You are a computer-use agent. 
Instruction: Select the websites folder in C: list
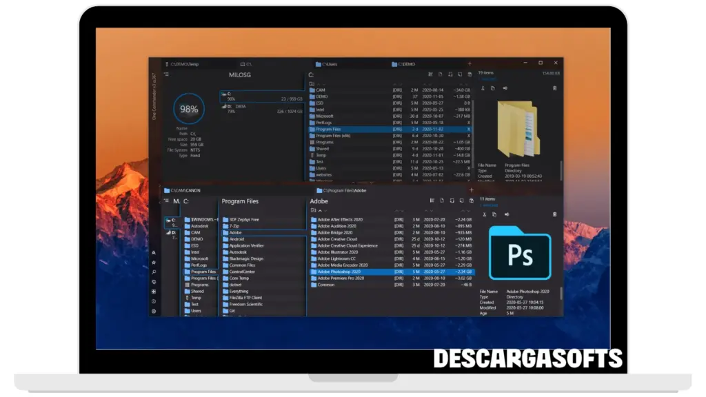[x=325, y=174]
